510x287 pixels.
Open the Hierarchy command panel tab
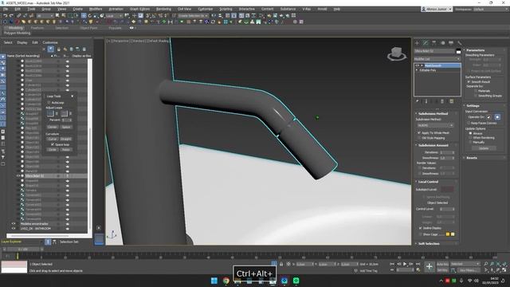point(433,43)
